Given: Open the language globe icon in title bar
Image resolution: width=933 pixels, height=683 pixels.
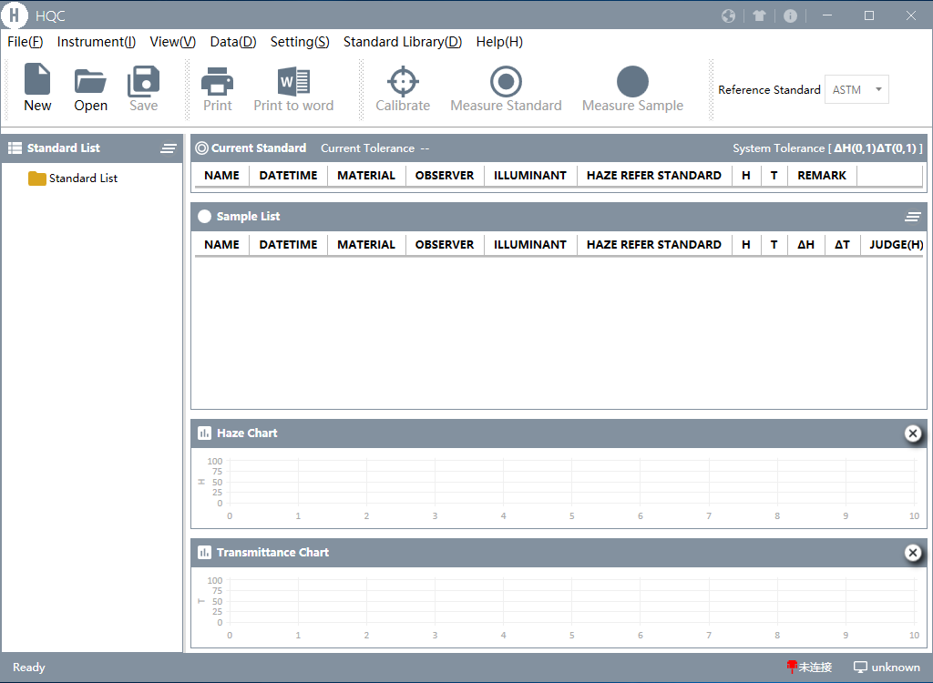Looking at the screenshot, I should (x=728, y=15).
